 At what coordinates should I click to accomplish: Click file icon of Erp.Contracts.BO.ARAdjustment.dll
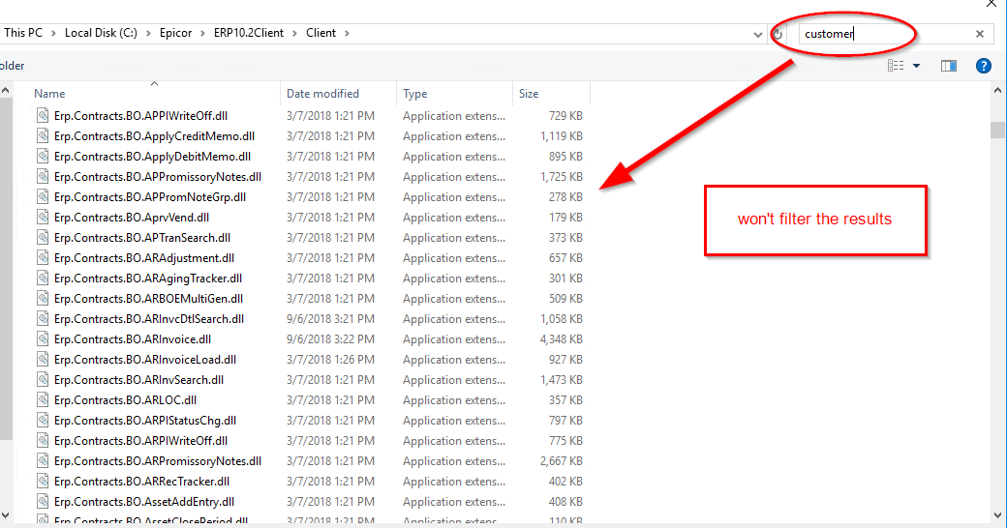pos(43,258)
